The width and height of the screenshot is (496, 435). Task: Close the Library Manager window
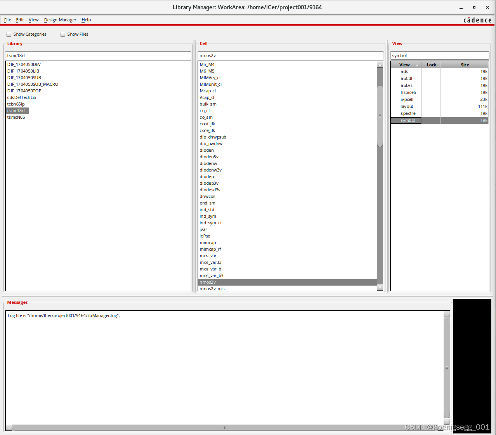pos(487,7)
